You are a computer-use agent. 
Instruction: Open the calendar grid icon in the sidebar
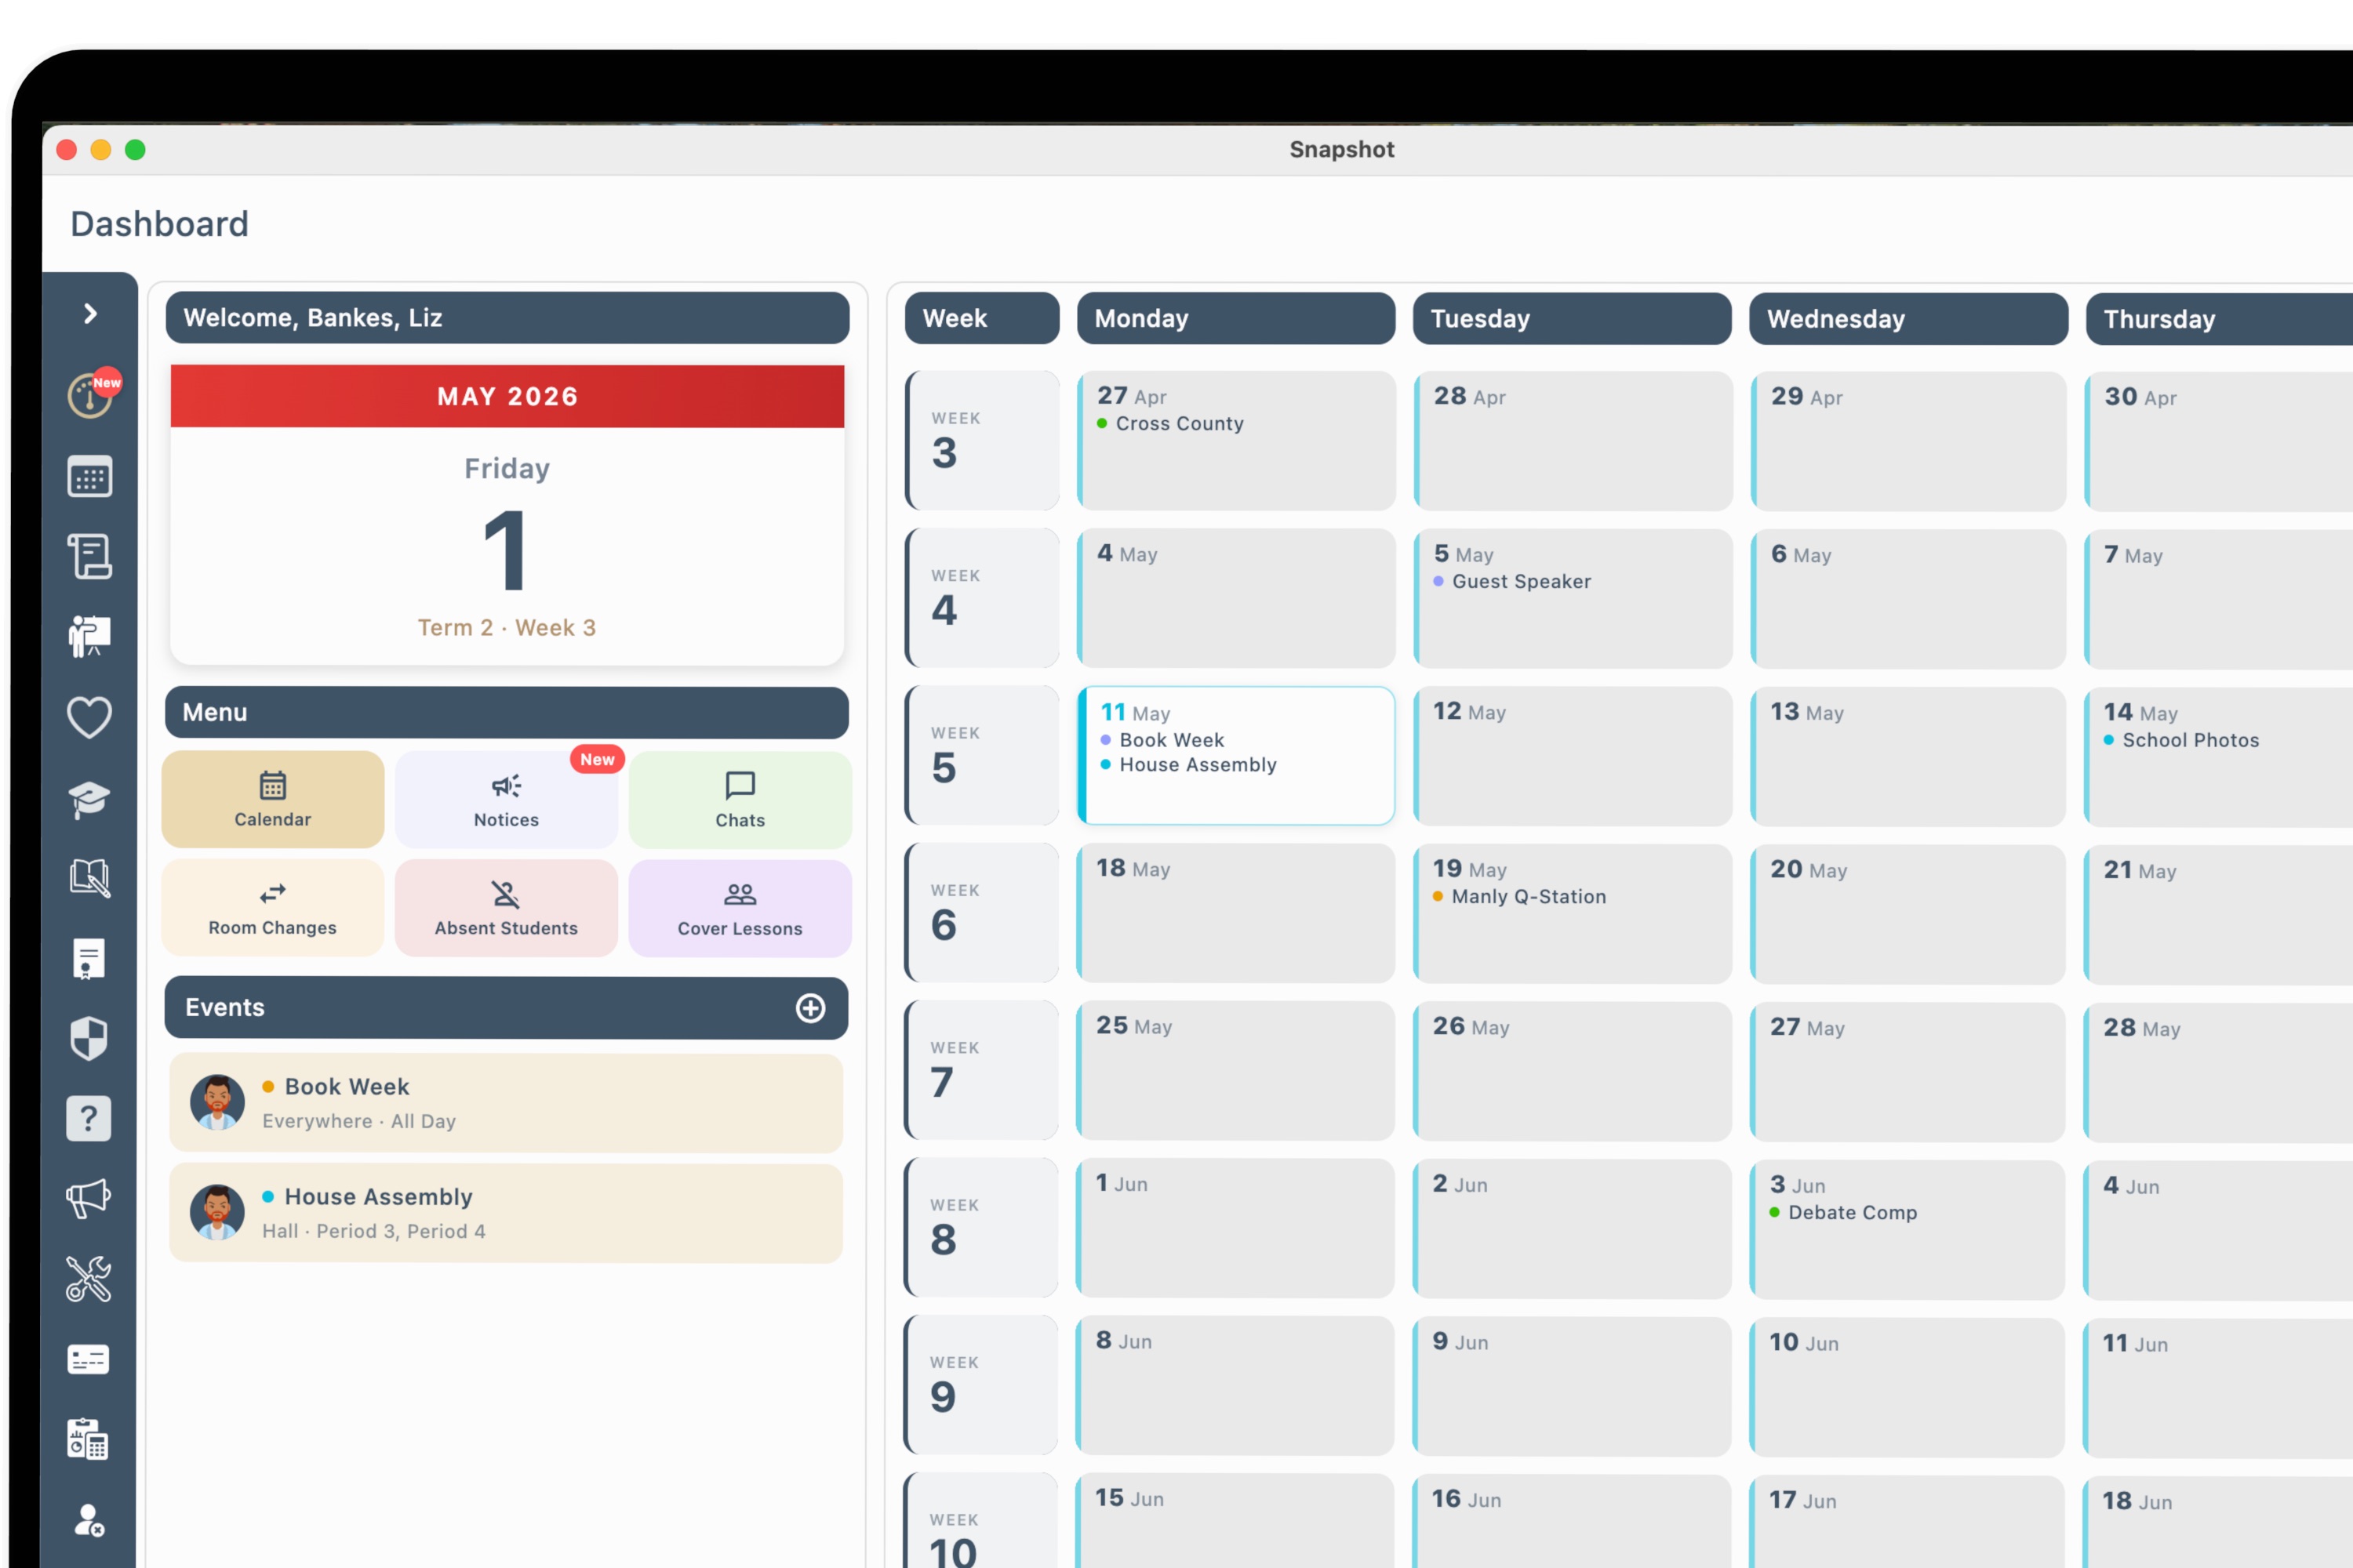90,477
